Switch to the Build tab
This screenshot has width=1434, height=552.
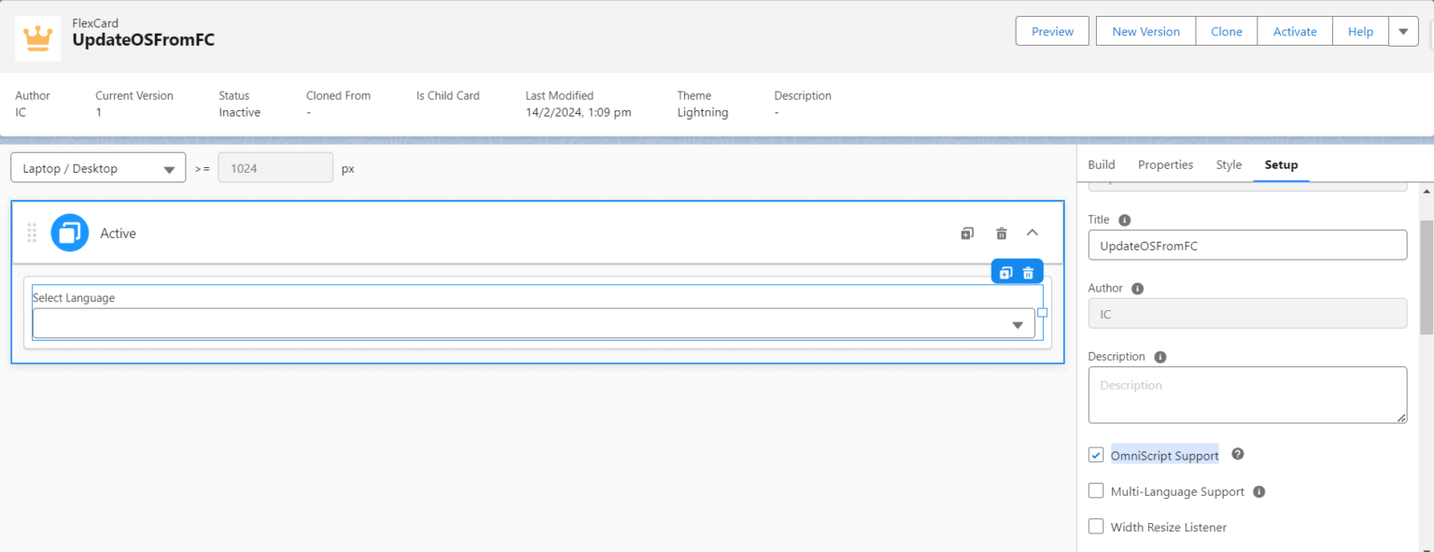coord(1101,164)
